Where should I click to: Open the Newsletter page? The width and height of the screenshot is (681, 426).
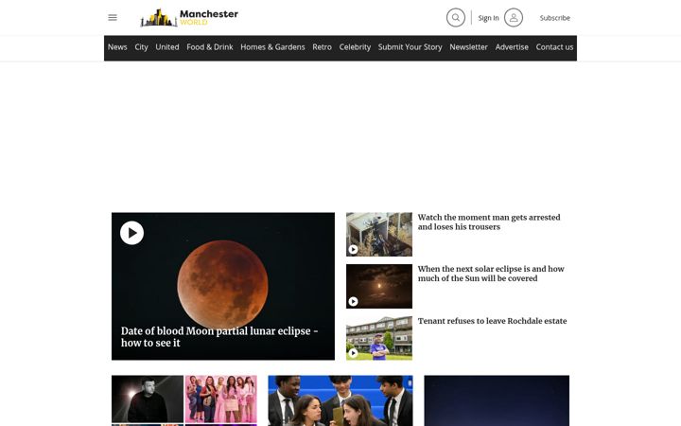(x=468, y=47)
